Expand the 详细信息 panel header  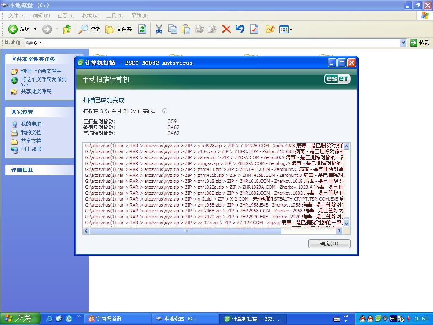coord(40,170)
